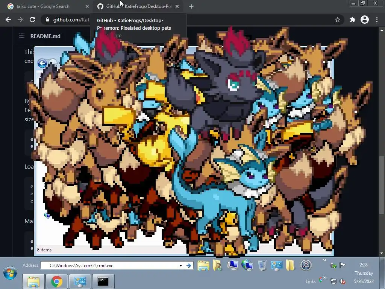Open the Computer icon in the toolbar
Screen dimensions: 385x289
click(232, 265)
